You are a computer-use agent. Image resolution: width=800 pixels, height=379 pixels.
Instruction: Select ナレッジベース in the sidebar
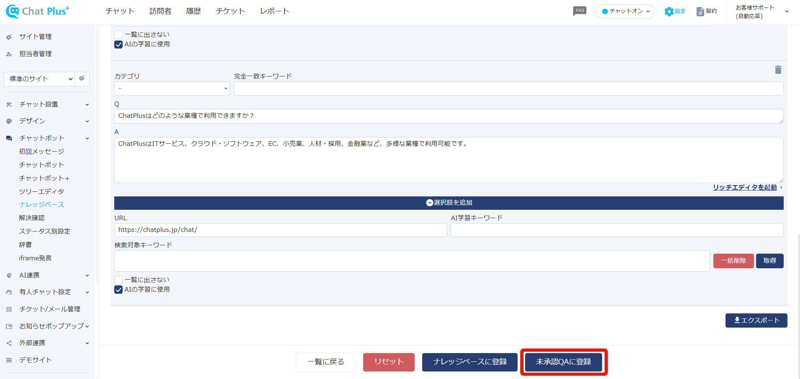(x=41, y=205)
